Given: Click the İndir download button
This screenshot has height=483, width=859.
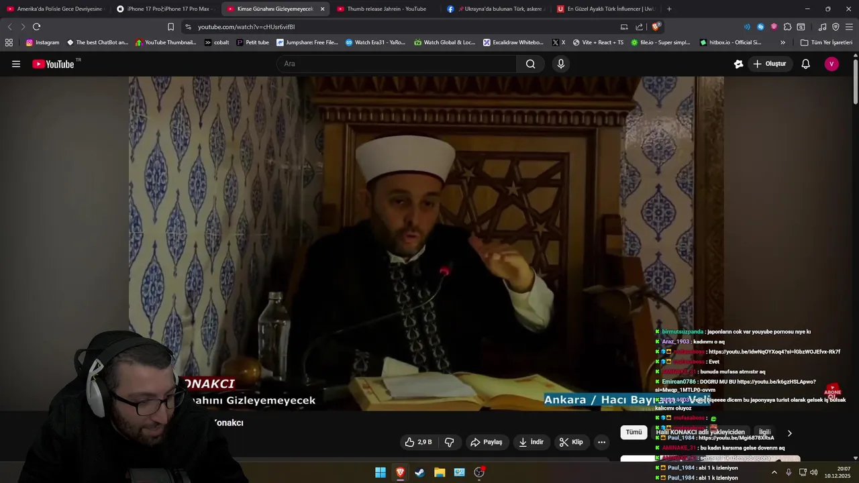Looking at the screenshot, I should (x=531, y=442).
